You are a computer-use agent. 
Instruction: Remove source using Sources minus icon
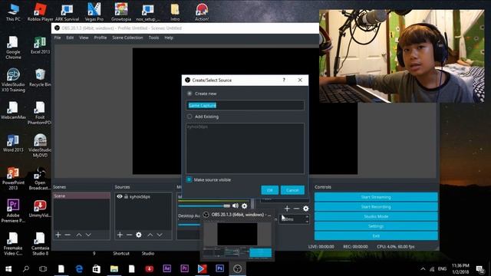pyautogui.click(x=129, y=235)
